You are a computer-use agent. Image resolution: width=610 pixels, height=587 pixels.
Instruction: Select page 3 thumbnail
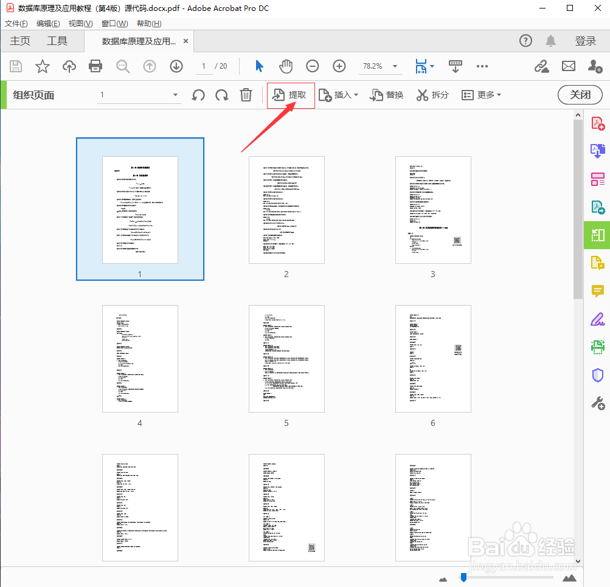(x=433, y=210)
